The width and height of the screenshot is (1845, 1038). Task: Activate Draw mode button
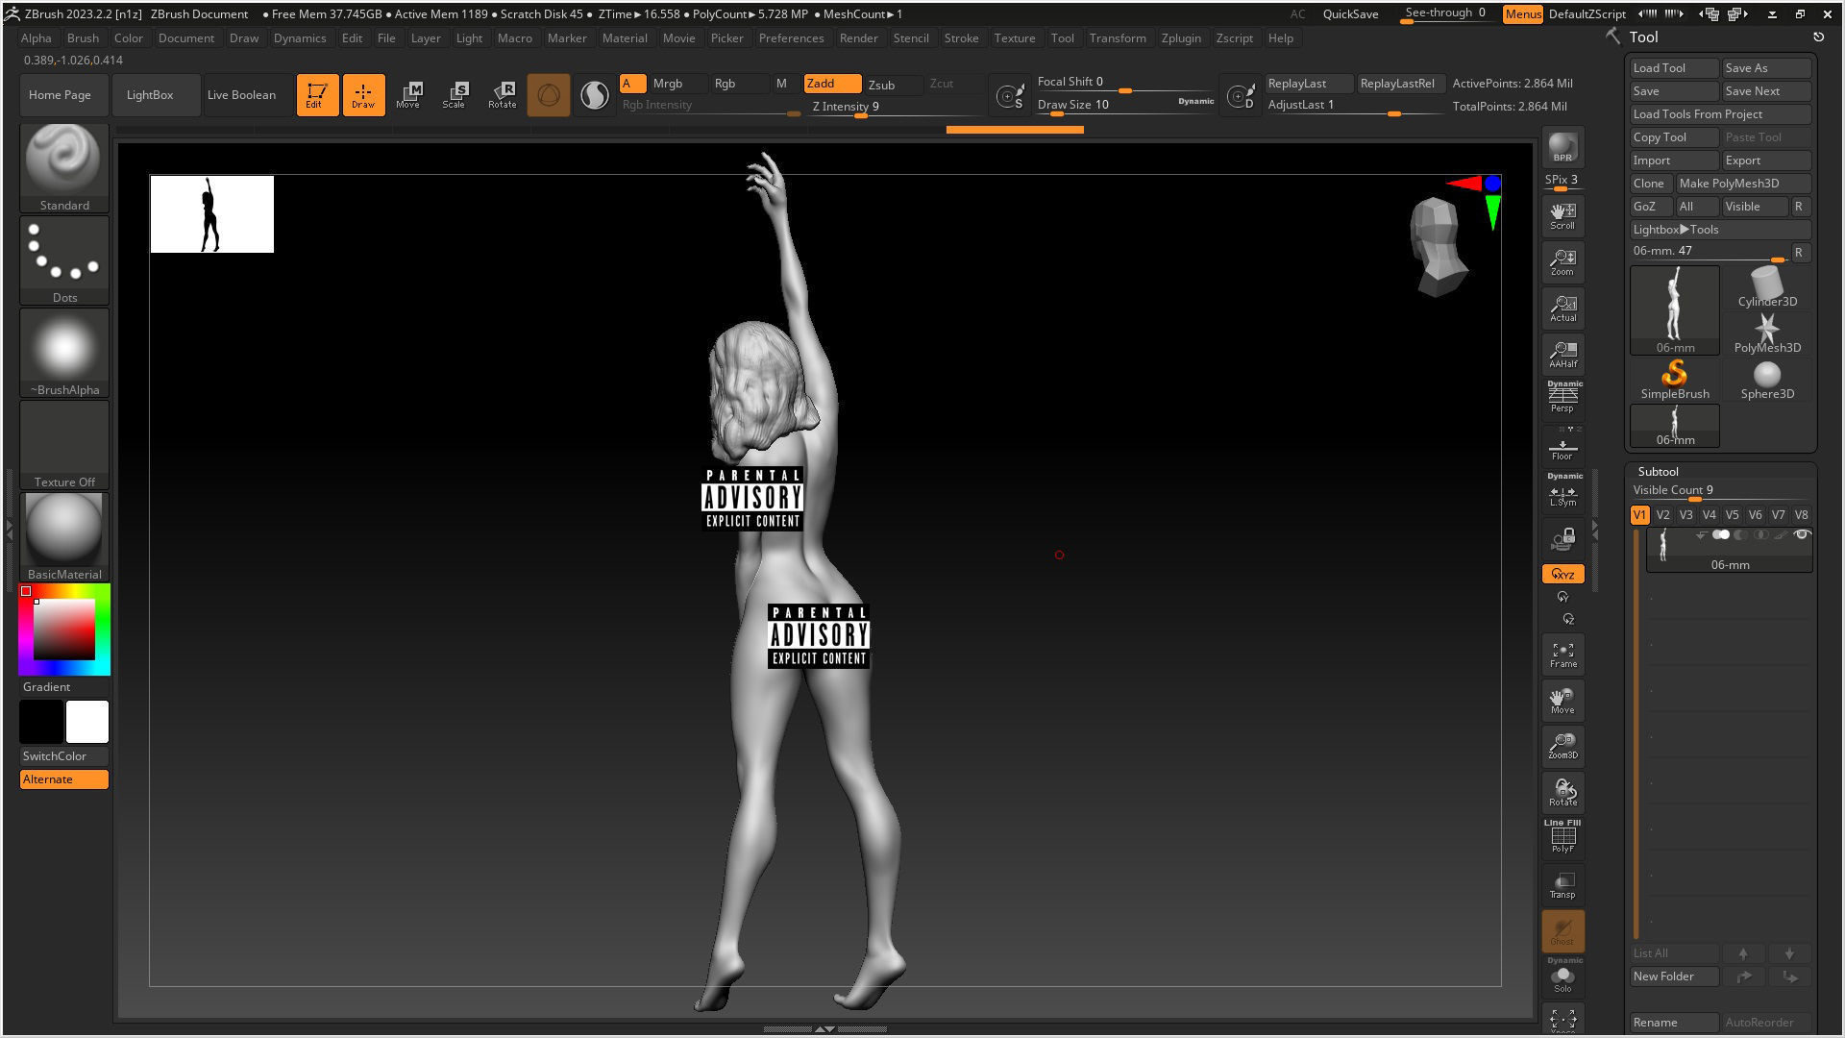(x=363, y=94)
